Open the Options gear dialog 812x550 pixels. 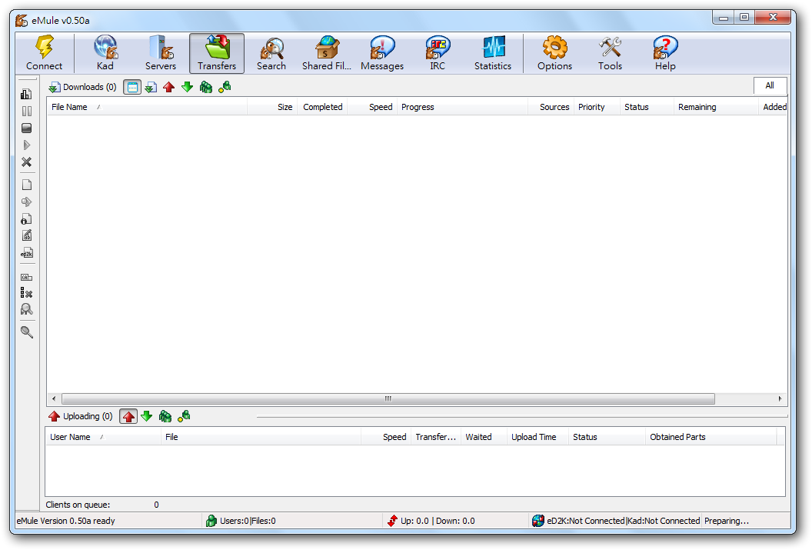(554, 52)
